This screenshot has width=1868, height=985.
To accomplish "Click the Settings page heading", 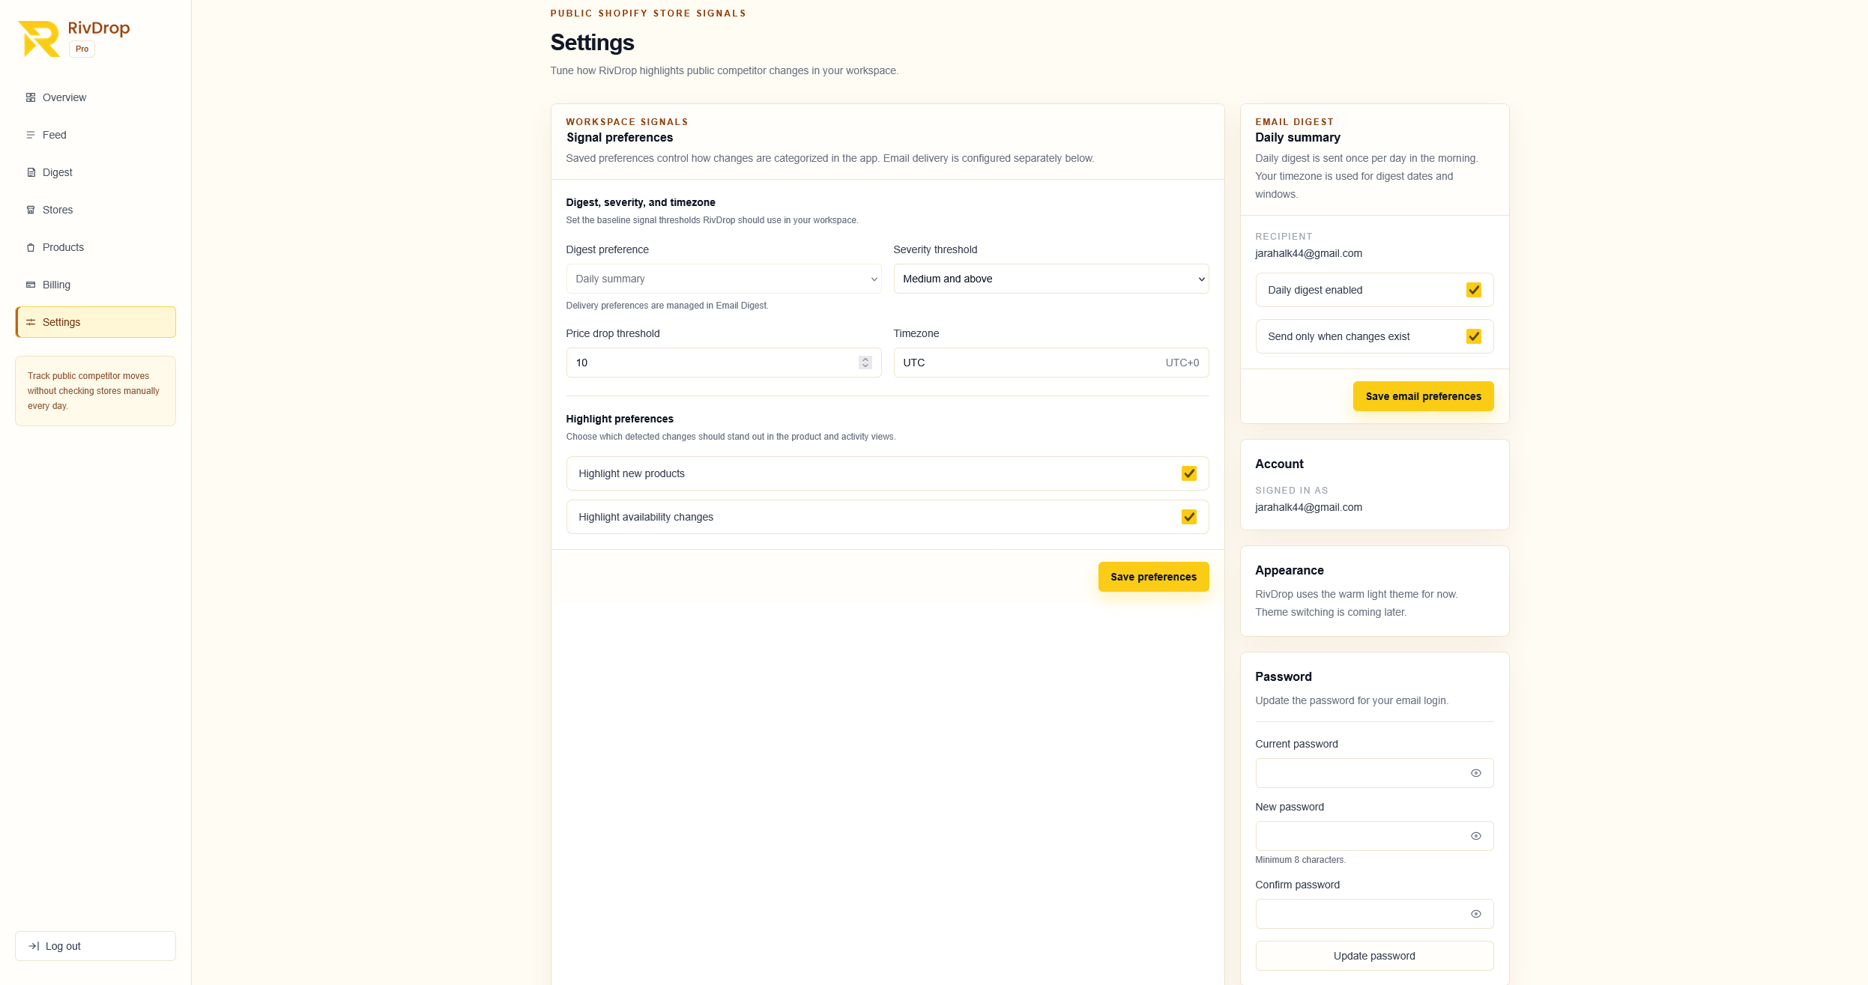I will click(592, 43).
